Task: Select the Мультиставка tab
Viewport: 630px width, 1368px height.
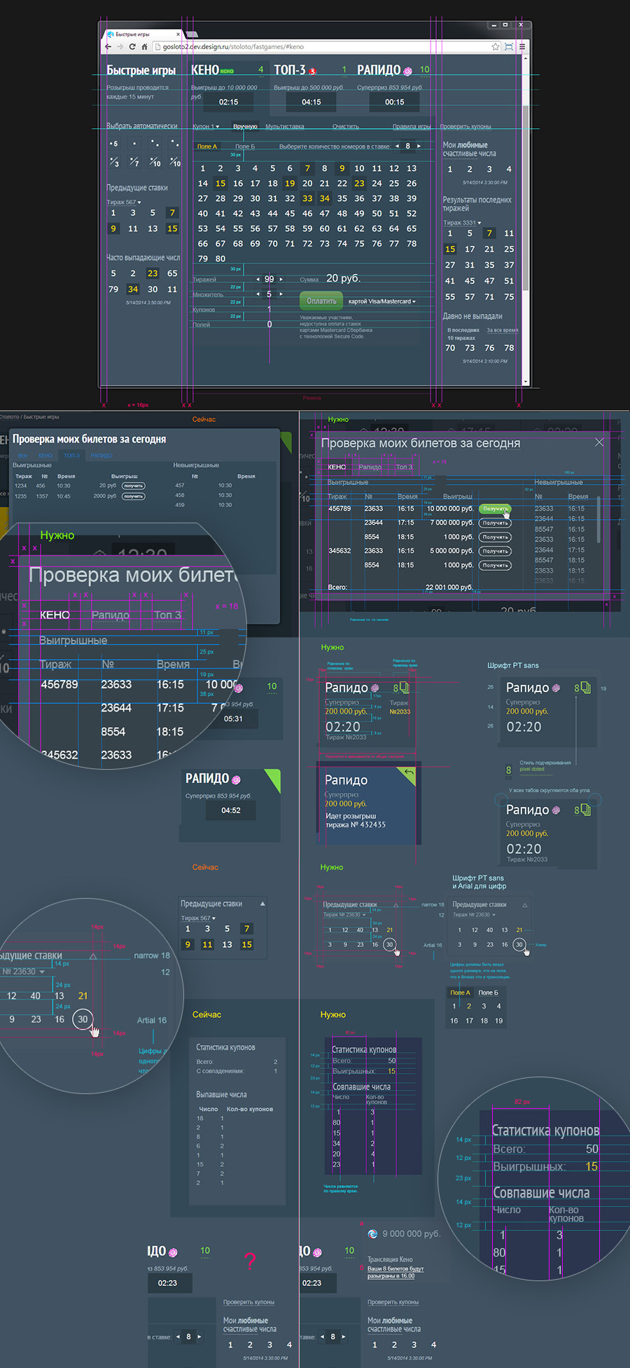Action: [x=284, y=127]
